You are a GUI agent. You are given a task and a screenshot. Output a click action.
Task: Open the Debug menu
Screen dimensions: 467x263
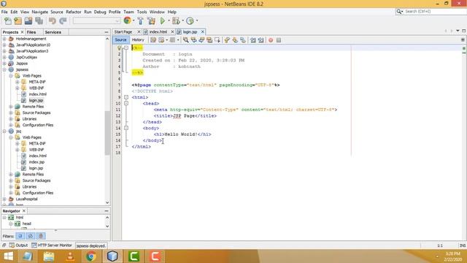point(100,12)
